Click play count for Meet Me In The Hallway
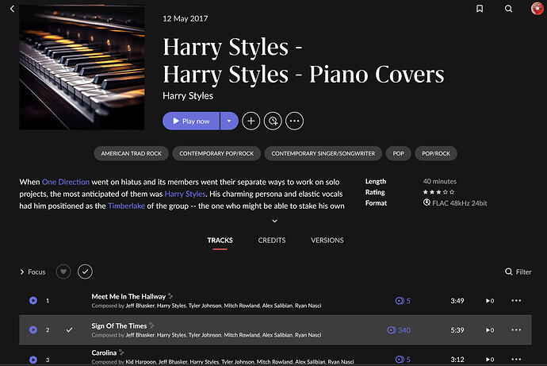 490,301
